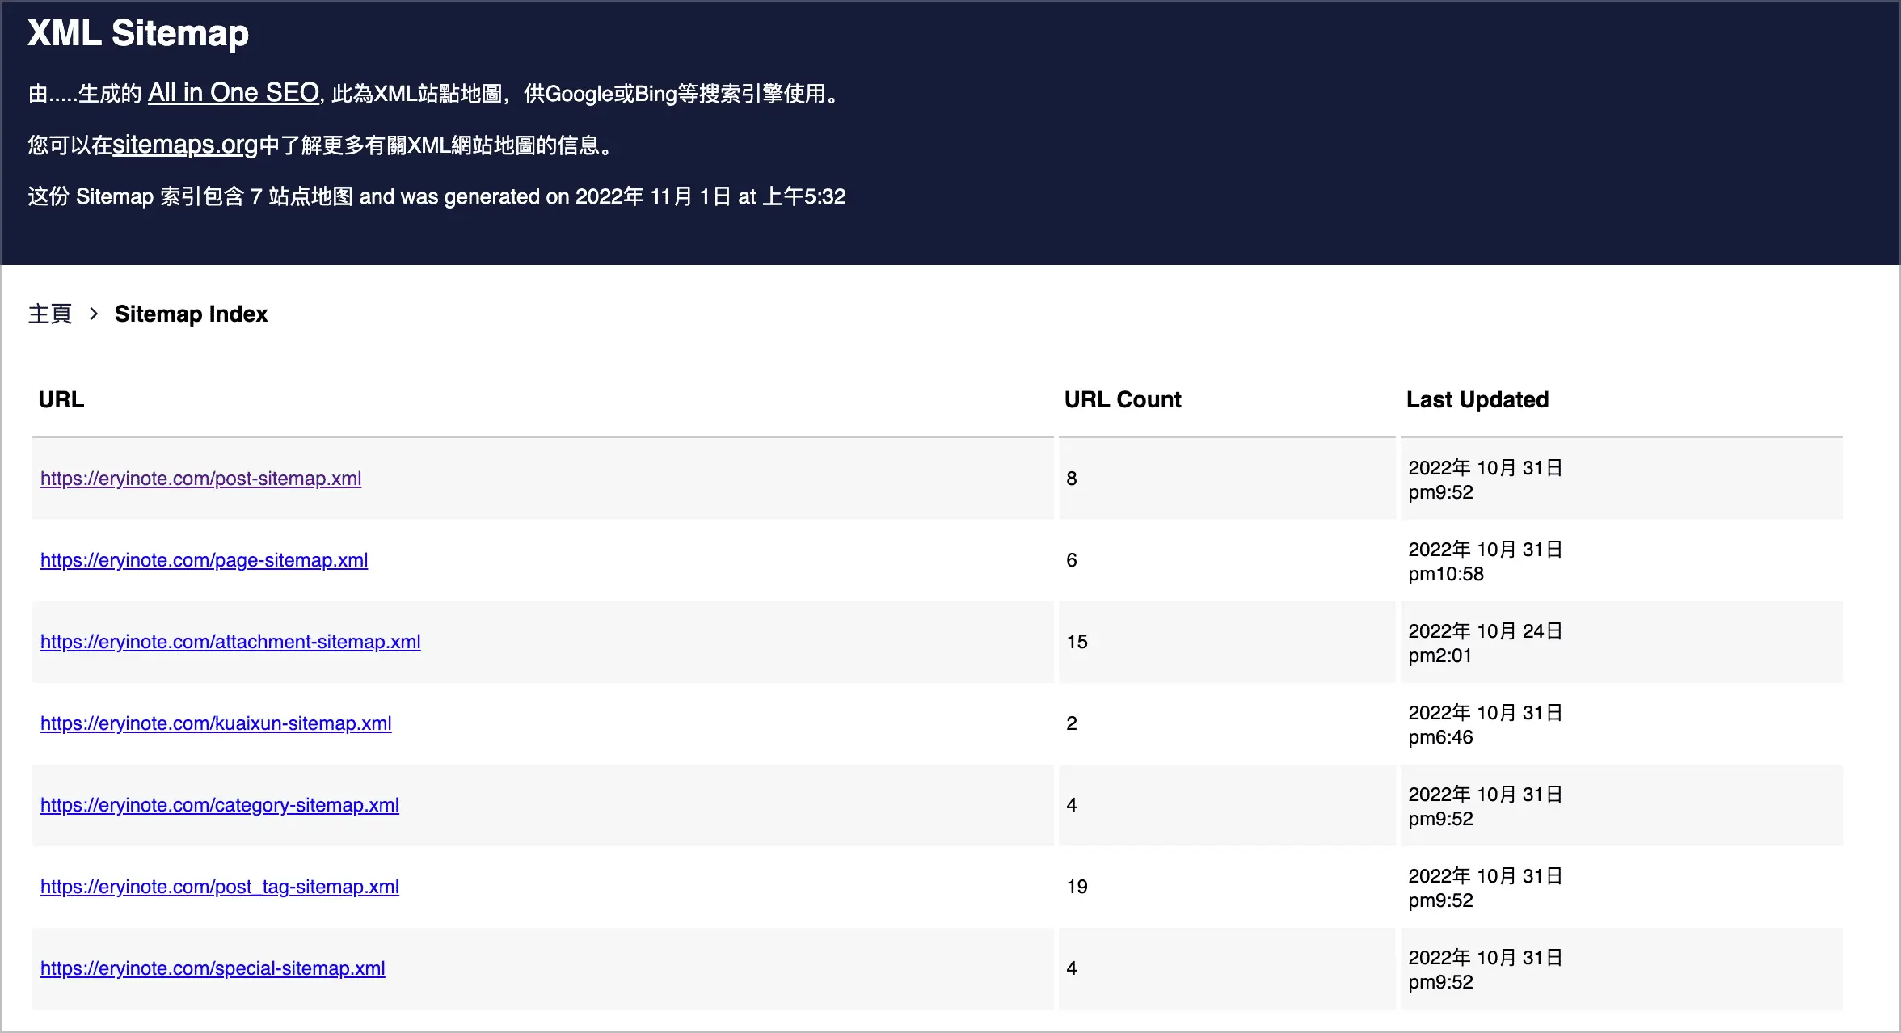Select URL count 4 for category-sitemap

pos(1072,805)
